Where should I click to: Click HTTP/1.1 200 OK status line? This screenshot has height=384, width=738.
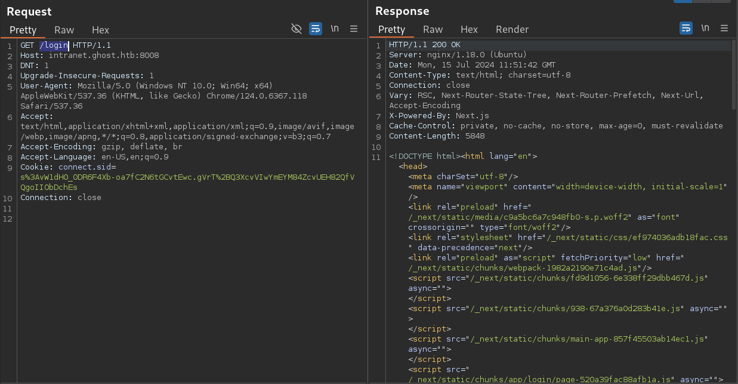pyautogui.click(x=425, y=45)
